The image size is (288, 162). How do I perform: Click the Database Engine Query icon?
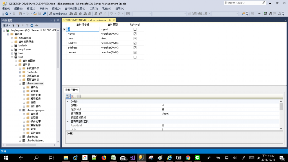(x=71, y=14)
